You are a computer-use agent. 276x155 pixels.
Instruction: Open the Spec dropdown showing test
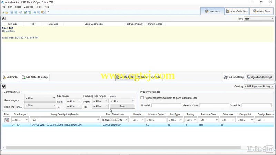click(259, 19)
